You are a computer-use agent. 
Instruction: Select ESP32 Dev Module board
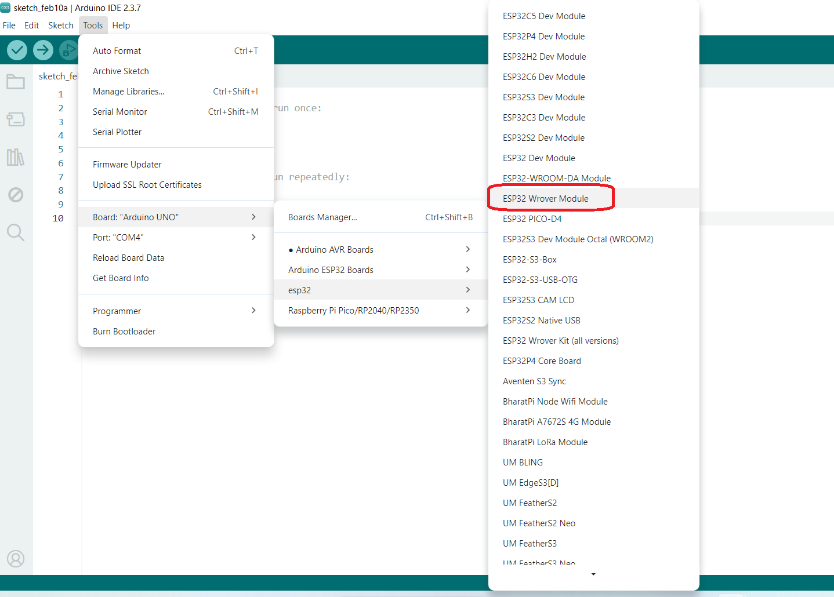click(x=594, y=158)
